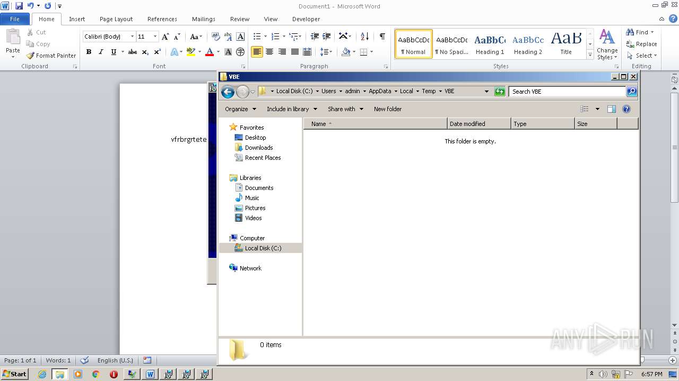Toggle Italic formatting in Word ribbon
This screenshot has height=381, width=679.
click(x=101, y=52)
